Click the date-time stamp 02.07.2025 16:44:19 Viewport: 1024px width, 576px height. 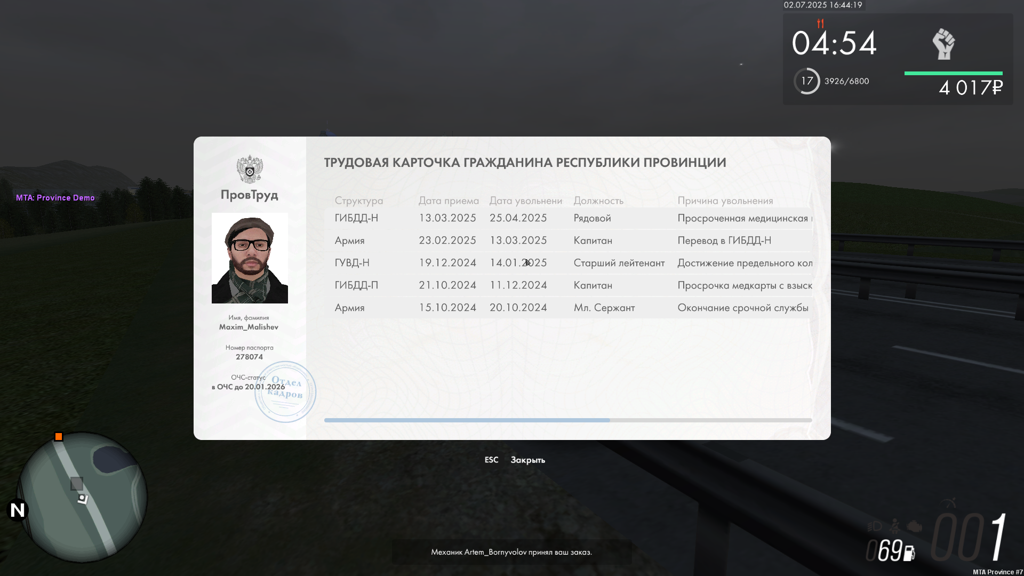[x=823, y=5]
